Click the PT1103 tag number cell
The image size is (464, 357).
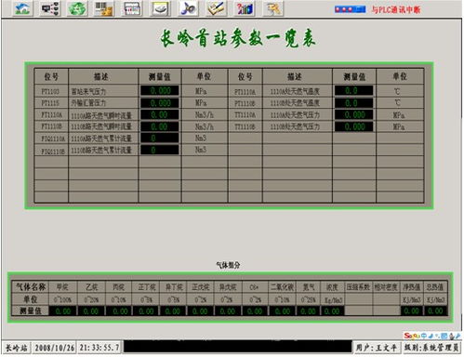point(50,91)
